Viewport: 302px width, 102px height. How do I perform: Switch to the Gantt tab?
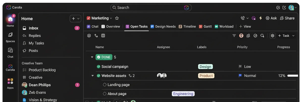point(205,26)
